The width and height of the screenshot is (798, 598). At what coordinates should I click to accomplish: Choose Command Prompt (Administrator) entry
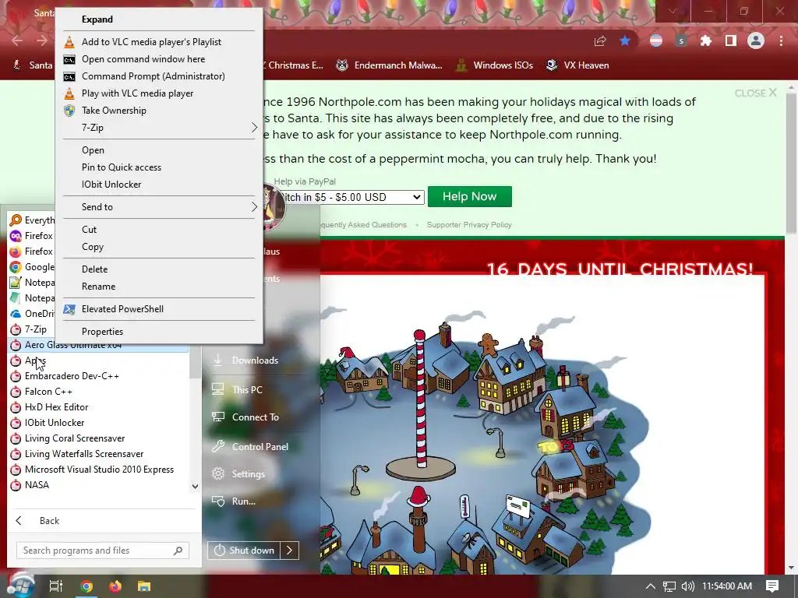click(x=154, y=76)
